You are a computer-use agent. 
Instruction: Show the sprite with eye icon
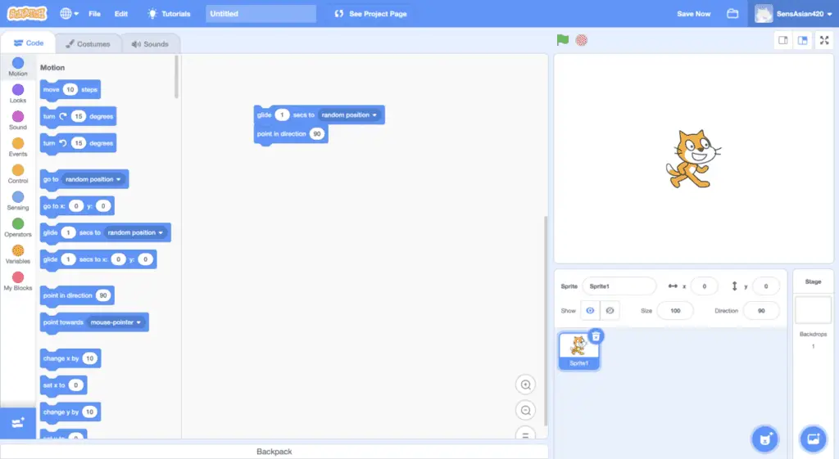590,310
